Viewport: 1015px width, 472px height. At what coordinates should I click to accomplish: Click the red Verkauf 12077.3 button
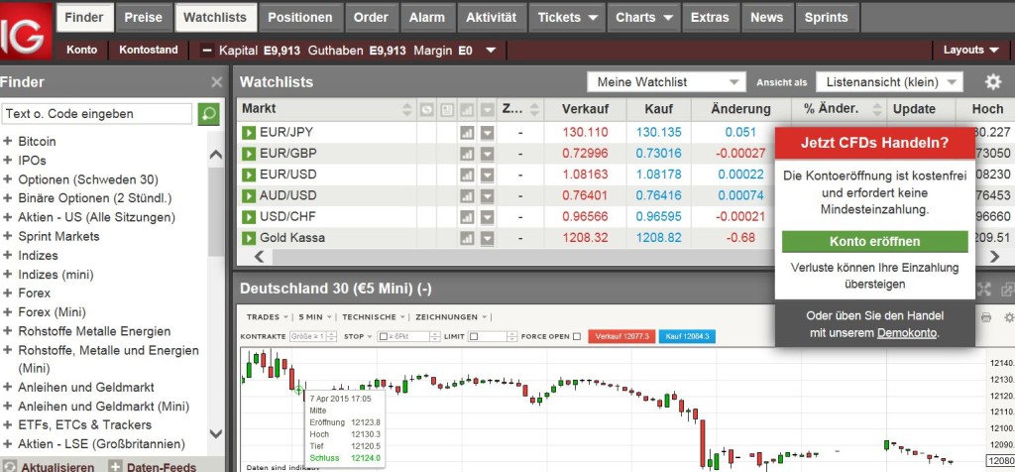tap(622, 337)
